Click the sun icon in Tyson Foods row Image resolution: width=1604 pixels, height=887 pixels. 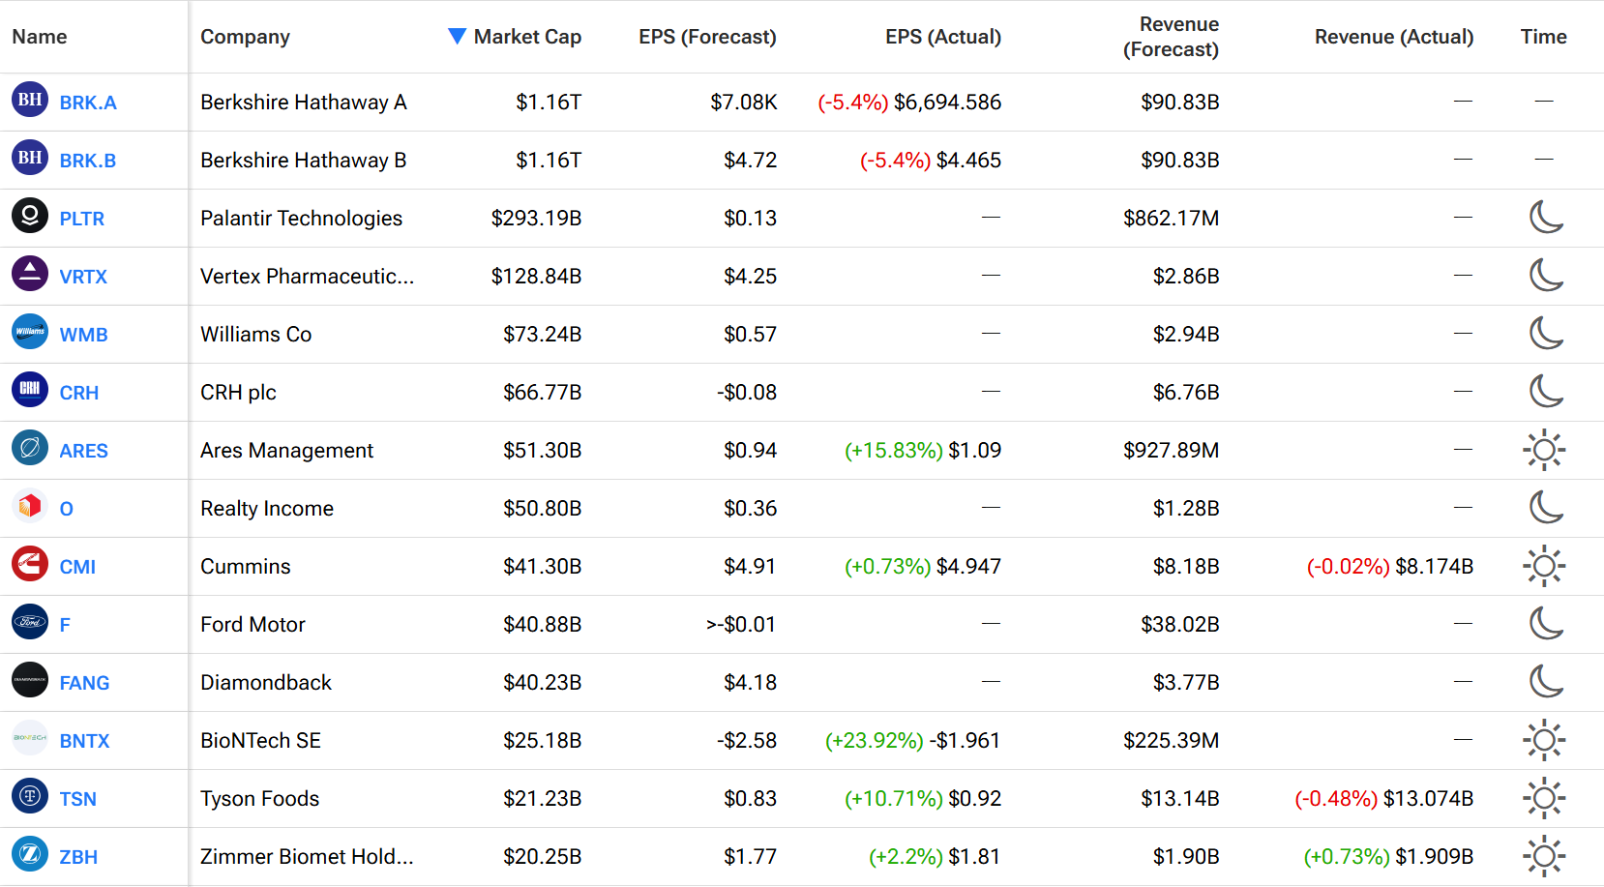pyautogui.click(x=1544, y=798)
